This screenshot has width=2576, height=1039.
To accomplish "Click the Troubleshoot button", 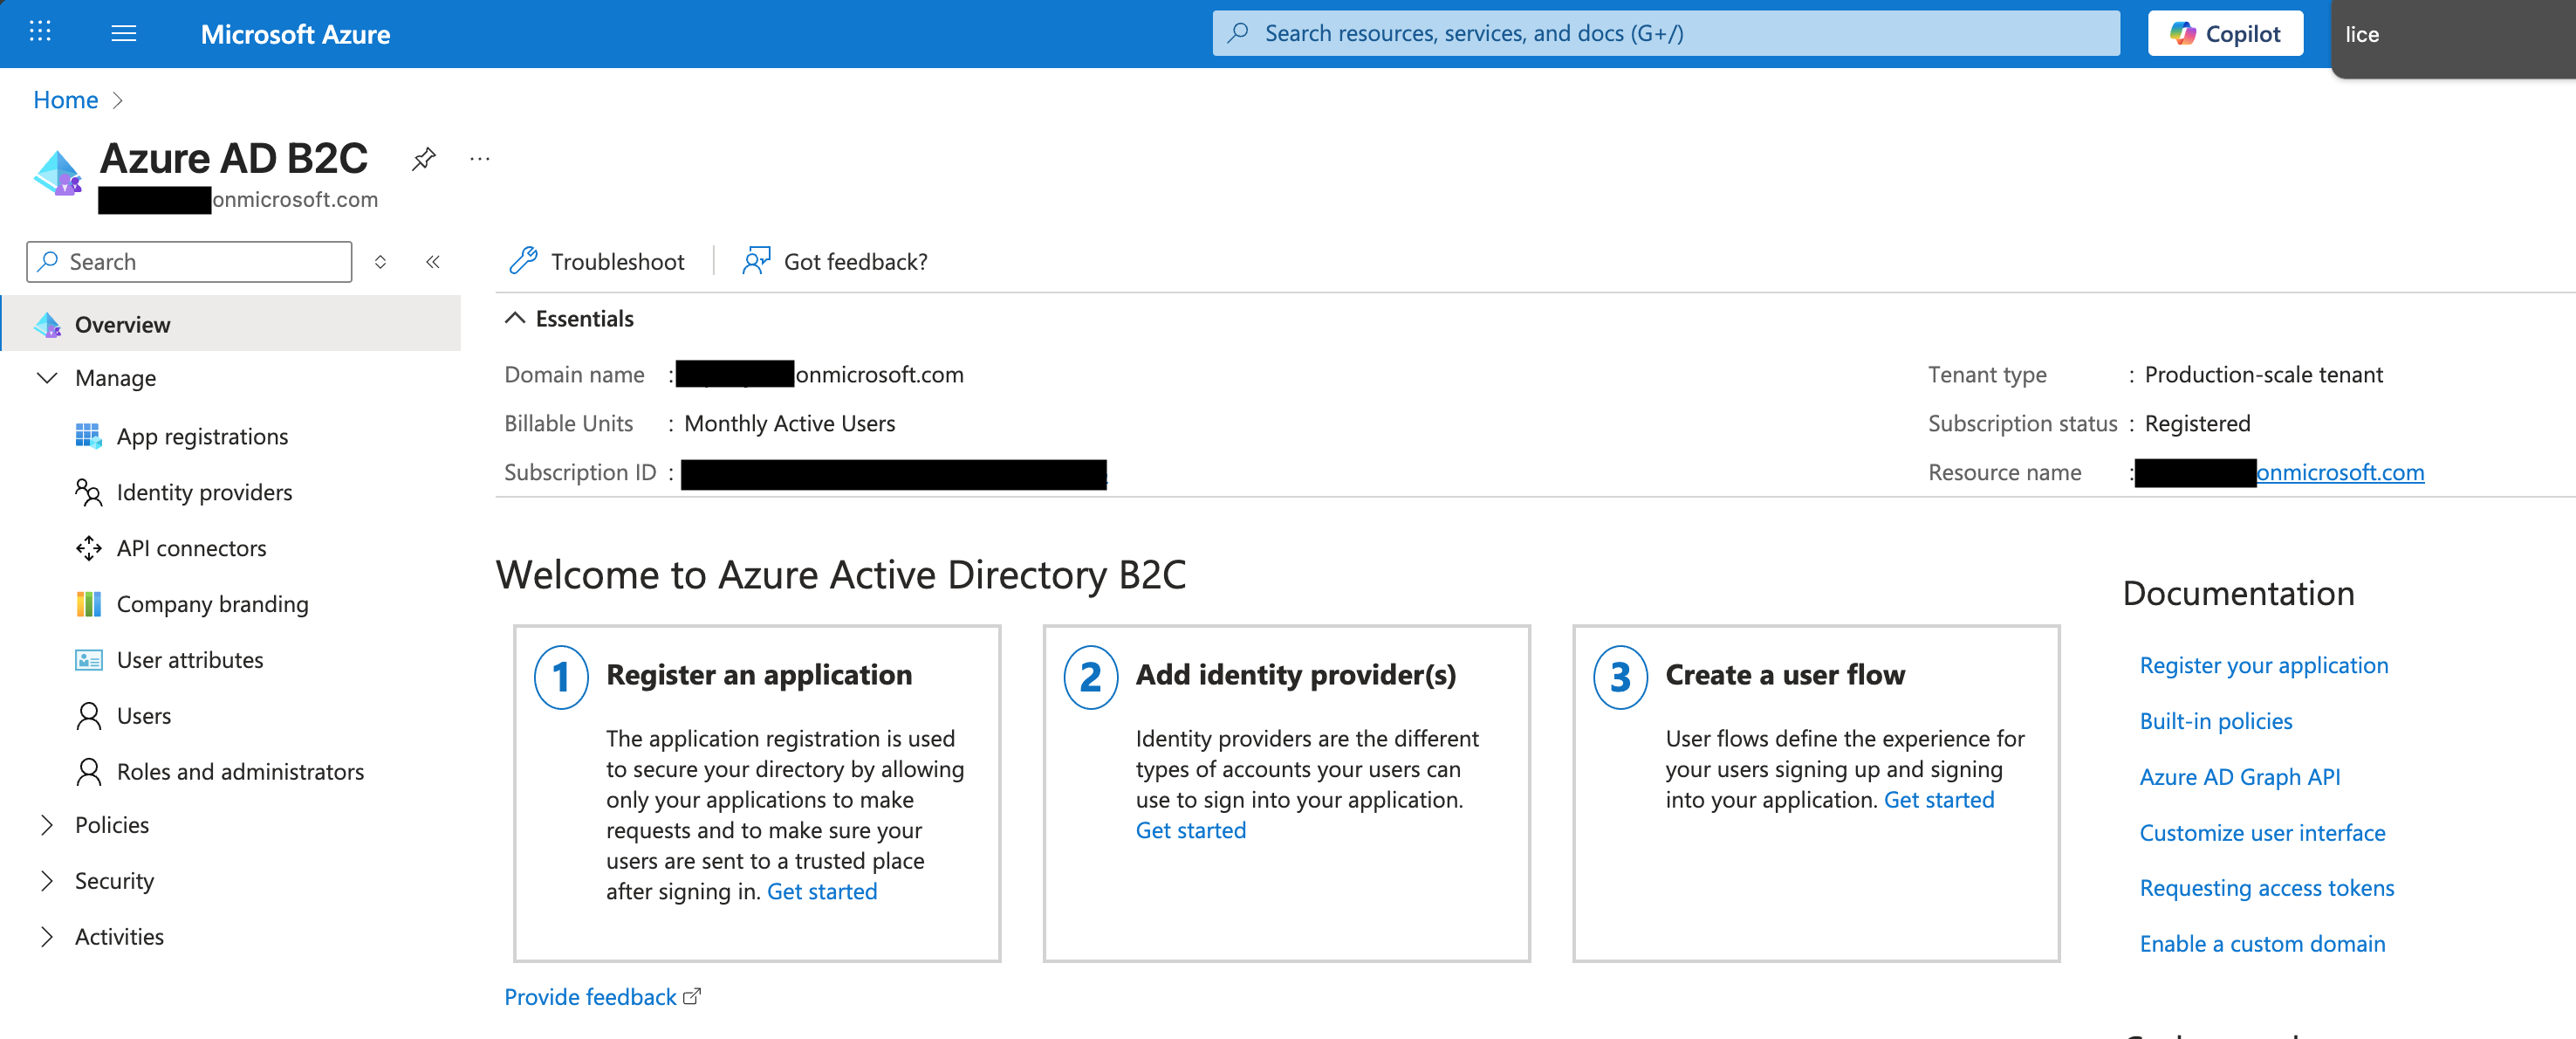I will tap(597, 262).
